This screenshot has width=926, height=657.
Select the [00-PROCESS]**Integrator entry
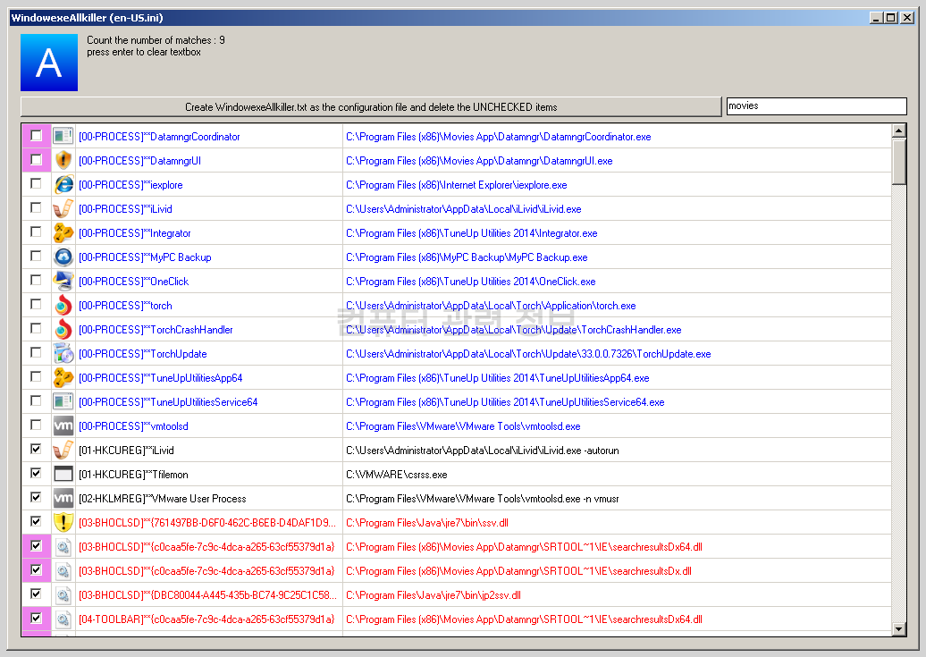click(x=135, y=233)
